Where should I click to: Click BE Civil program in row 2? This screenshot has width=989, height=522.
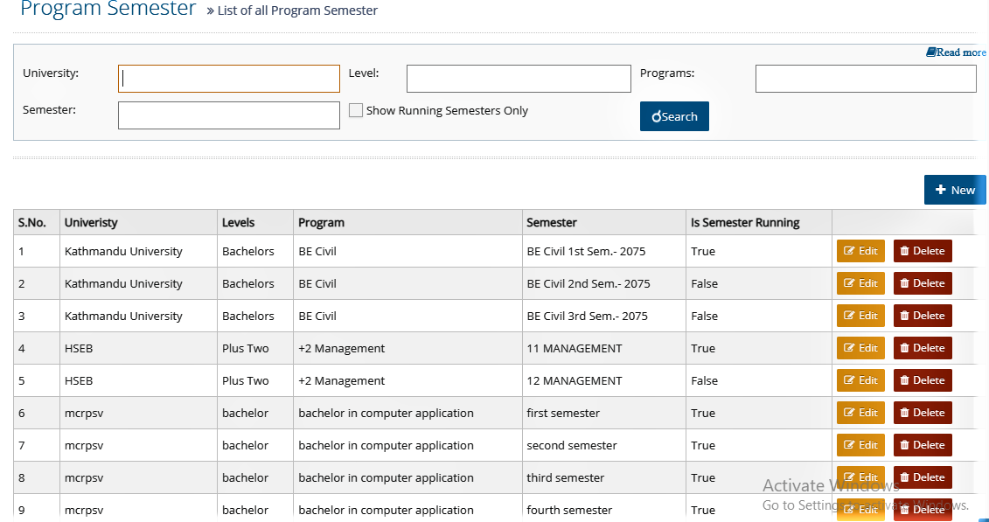coord(317,283)
